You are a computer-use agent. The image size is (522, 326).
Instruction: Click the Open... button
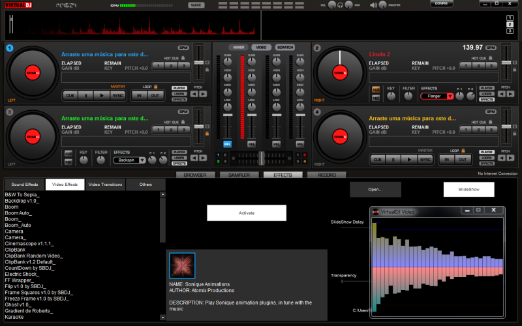375,189
